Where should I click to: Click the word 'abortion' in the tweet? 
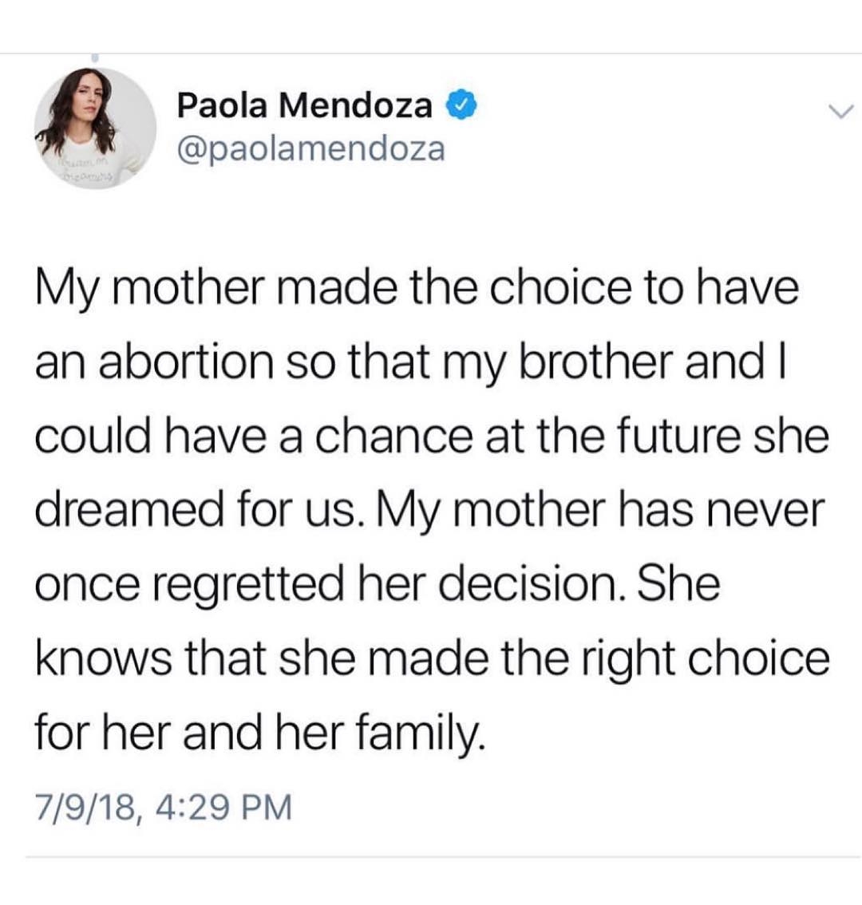click(x=187, y=362)
